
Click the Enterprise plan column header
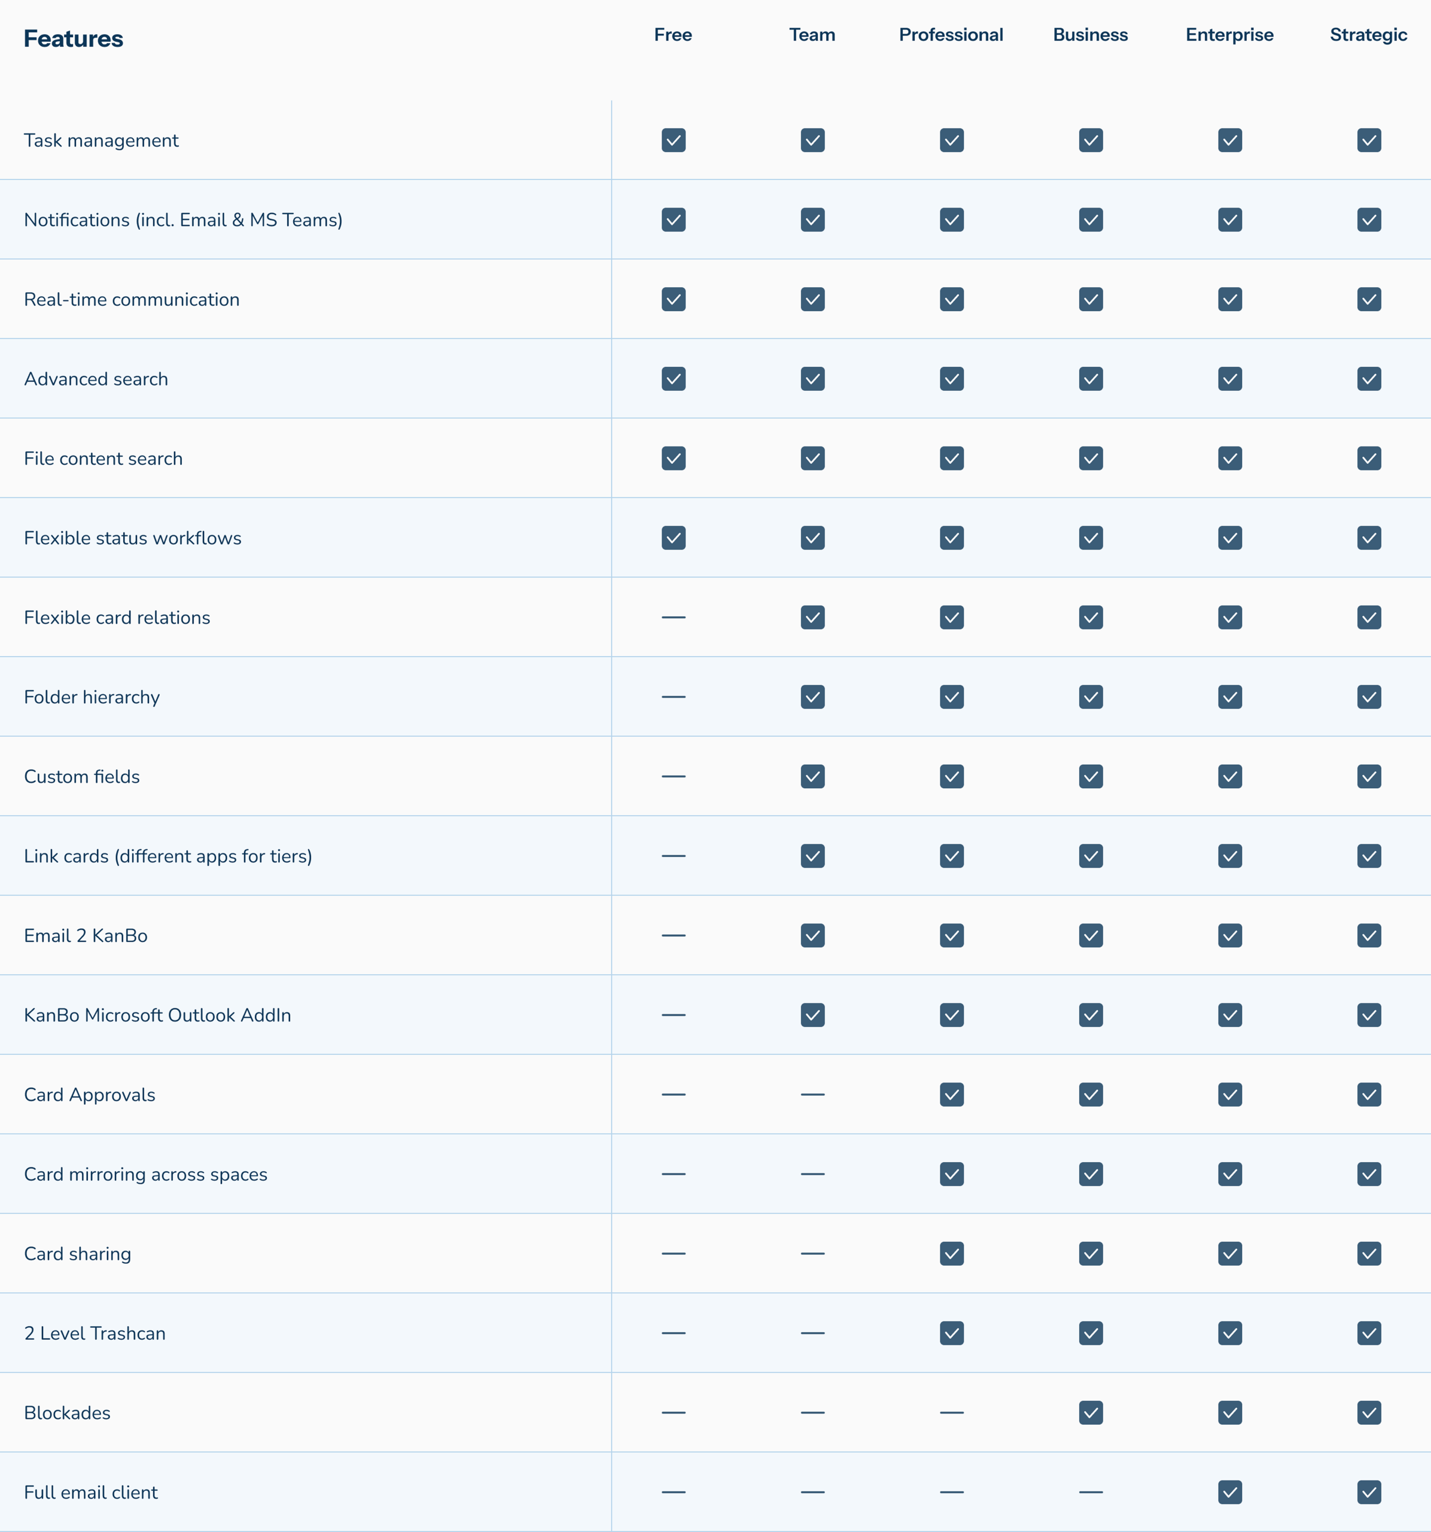tap(1230, 35)
